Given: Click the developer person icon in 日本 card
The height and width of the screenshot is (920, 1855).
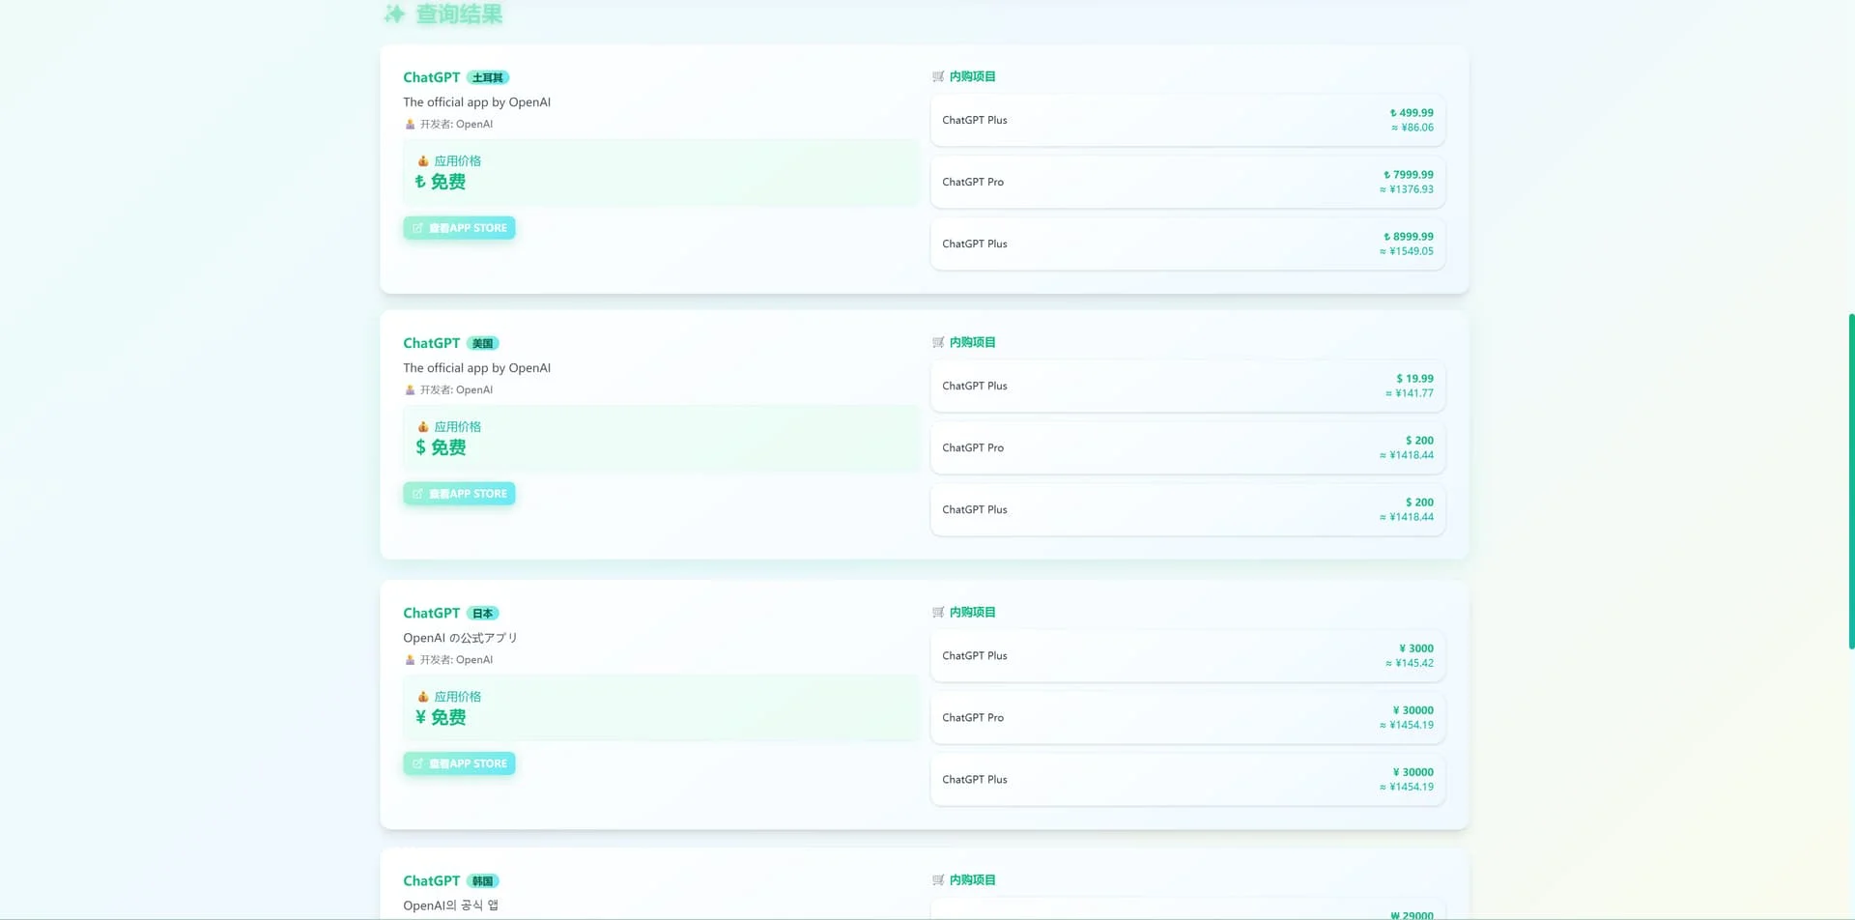Looking at the screenshot, I should pos(410,659).
